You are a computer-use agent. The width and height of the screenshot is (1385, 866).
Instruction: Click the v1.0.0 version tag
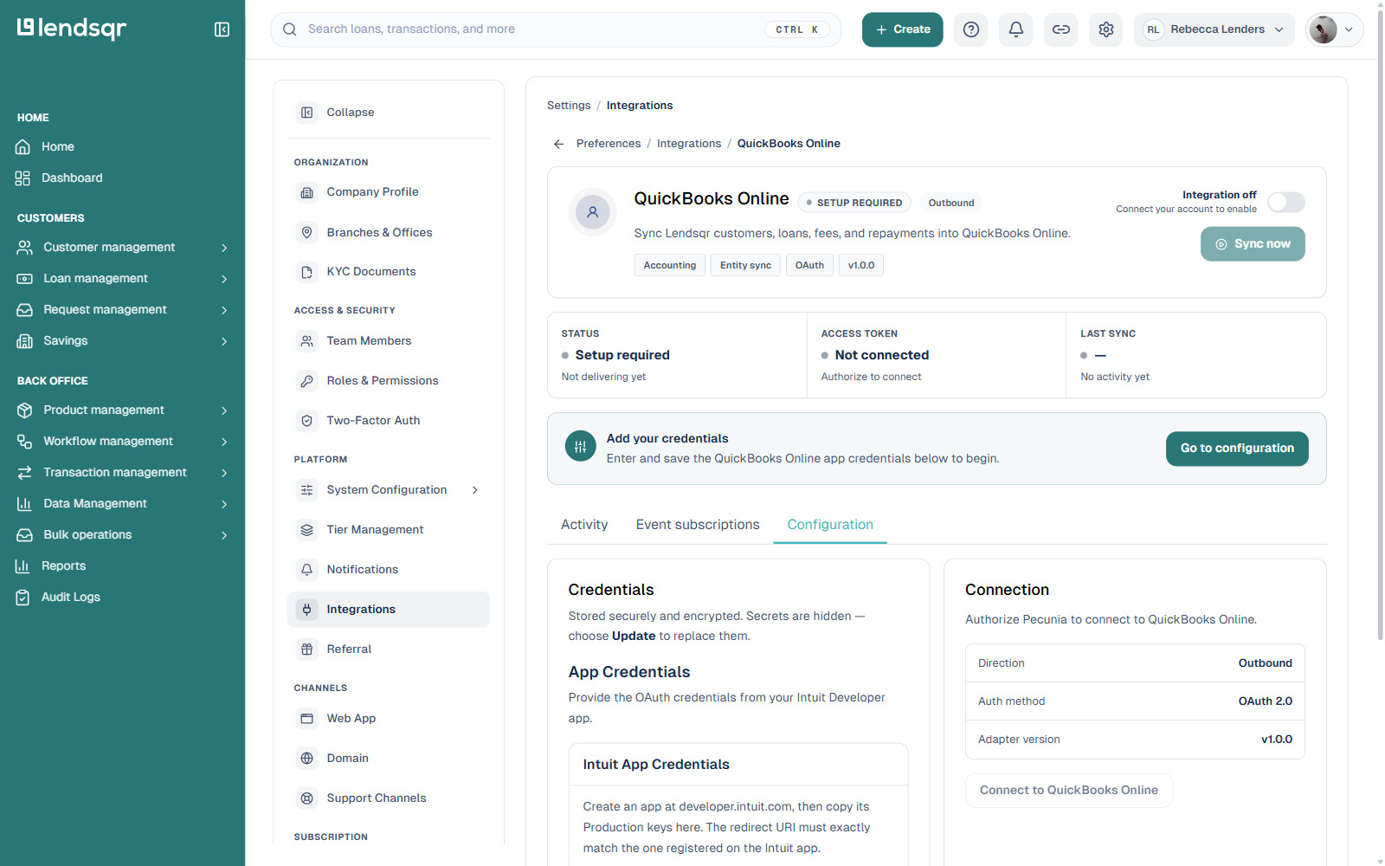pyautogui.click(x=861, y=265)
